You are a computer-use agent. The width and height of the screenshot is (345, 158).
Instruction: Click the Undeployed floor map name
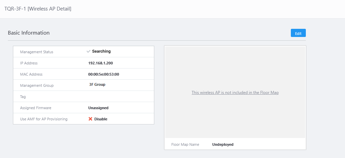point(223,144)
